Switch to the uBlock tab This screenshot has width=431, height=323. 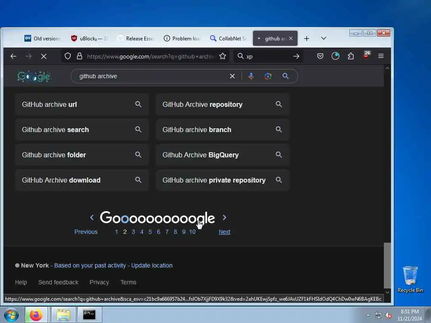coord(89,38)
